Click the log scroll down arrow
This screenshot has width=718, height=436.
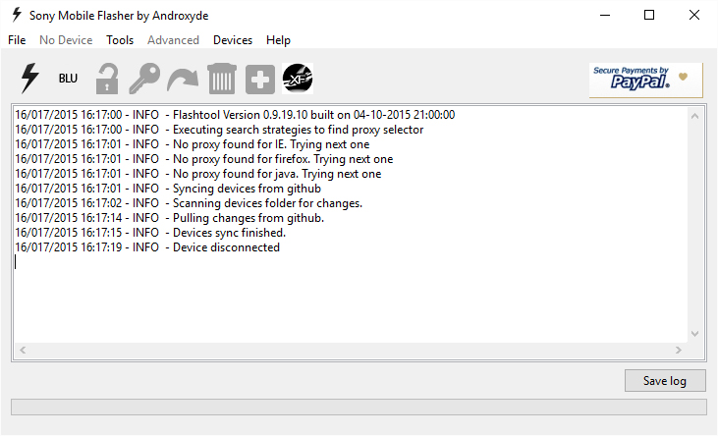694,334
